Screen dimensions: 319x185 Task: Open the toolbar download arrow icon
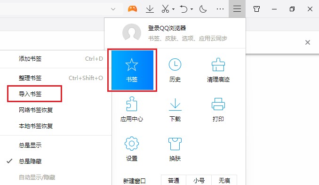pyautogui.click(x=150, y=9)
